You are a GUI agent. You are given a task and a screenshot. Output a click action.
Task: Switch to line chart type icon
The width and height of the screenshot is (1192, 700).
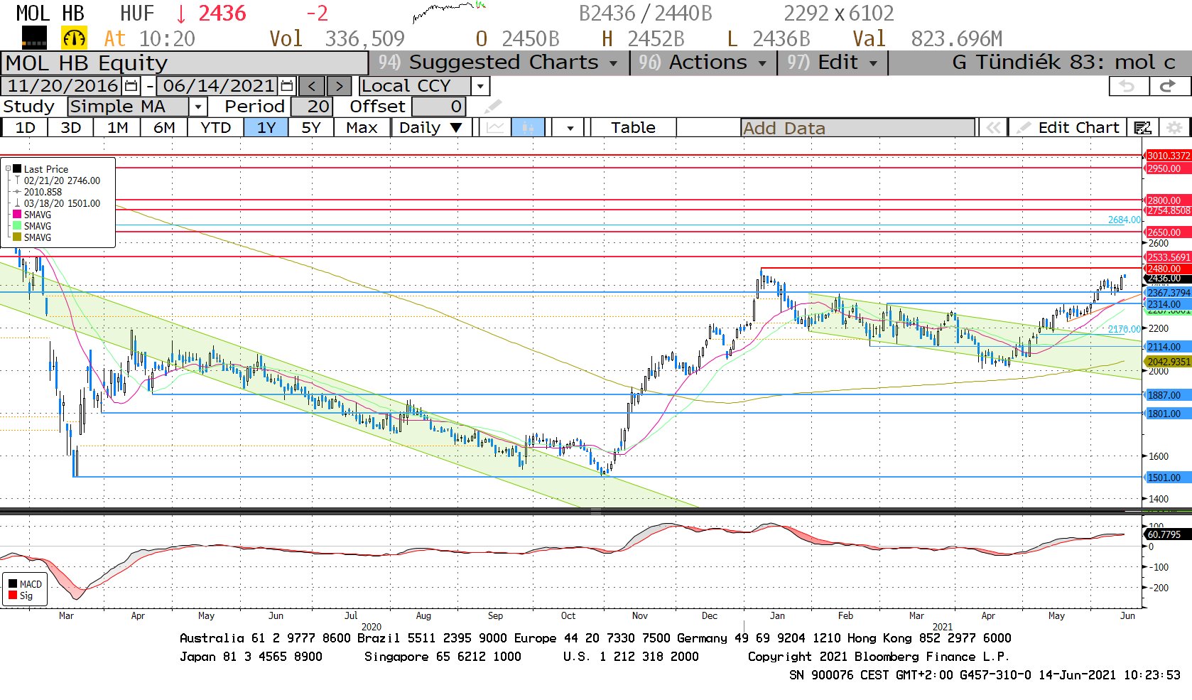[x=495, y=128]
